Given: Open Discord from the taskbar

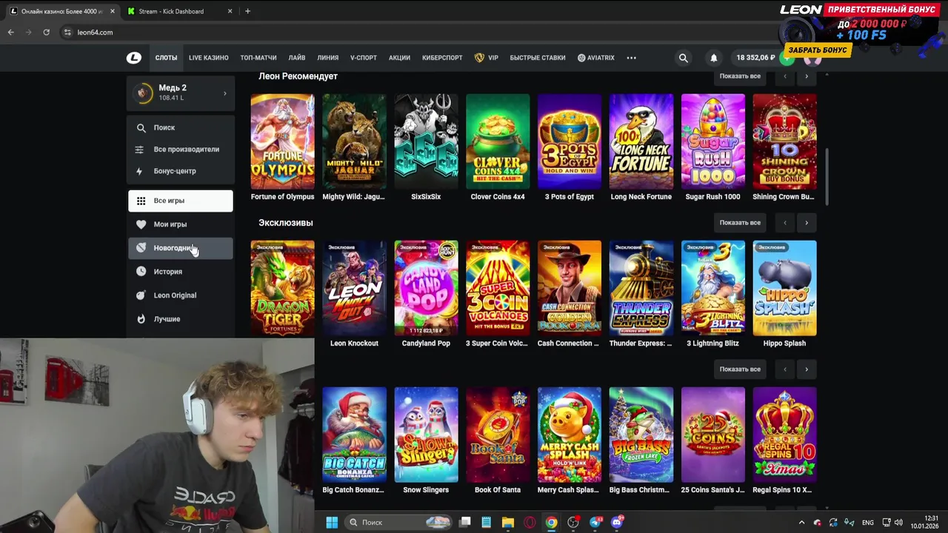Looking at the screenshot, I should [617, 522].
